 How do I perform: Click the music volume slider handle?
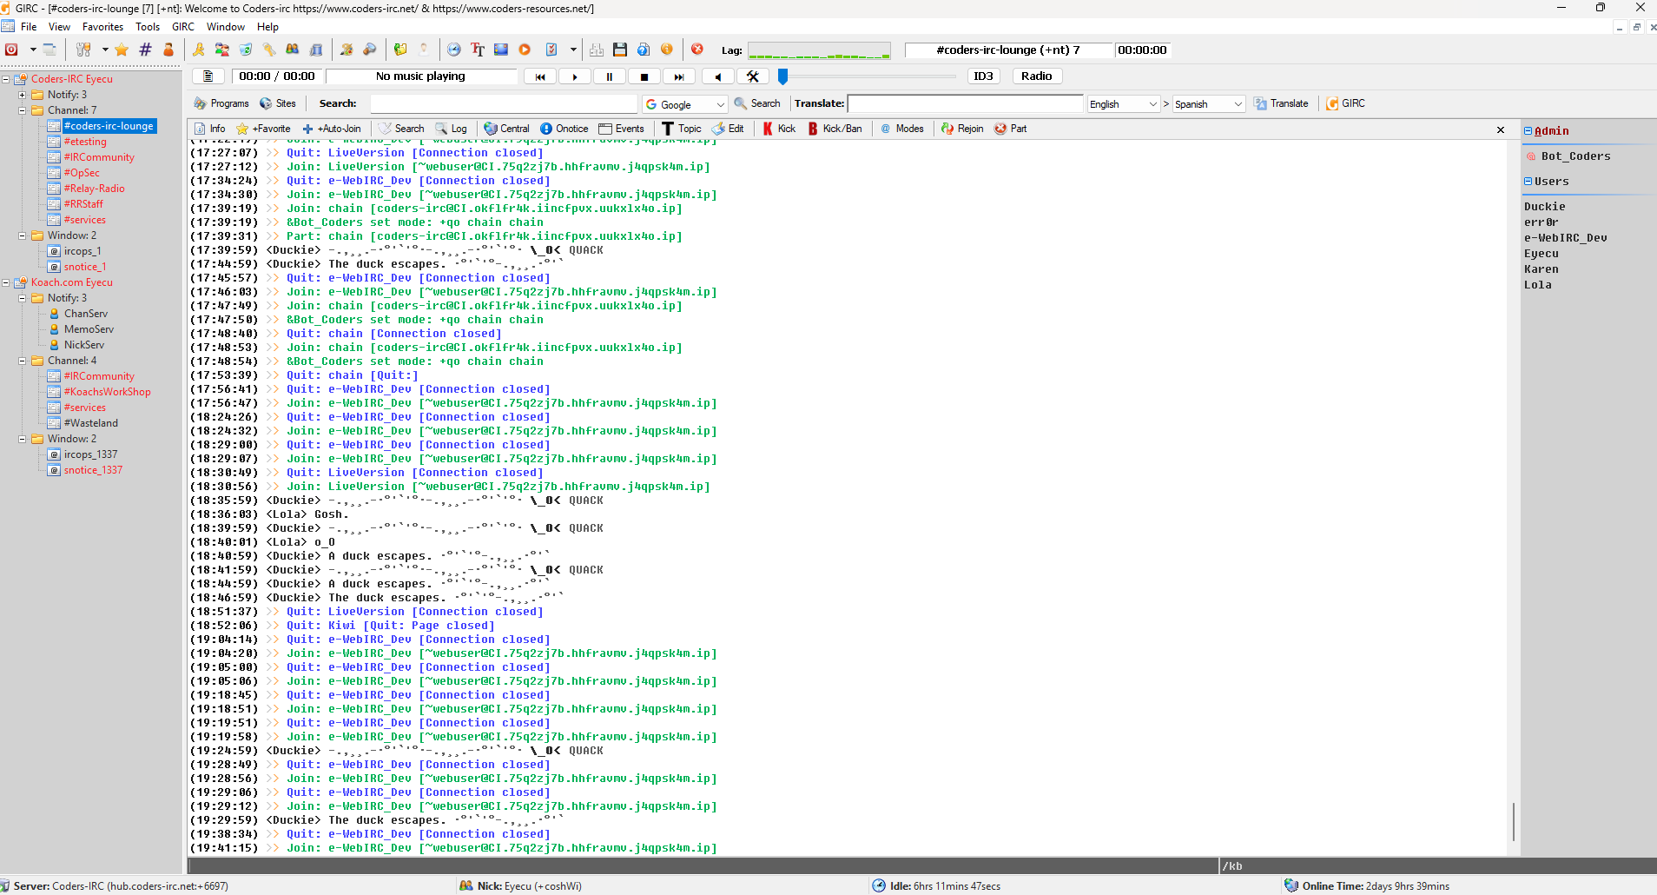point(782,76)
